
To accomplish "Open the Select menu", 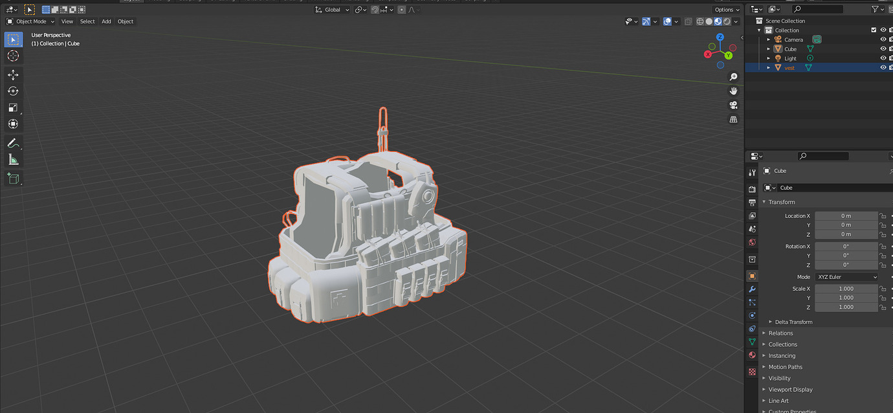I will (87, 21).
